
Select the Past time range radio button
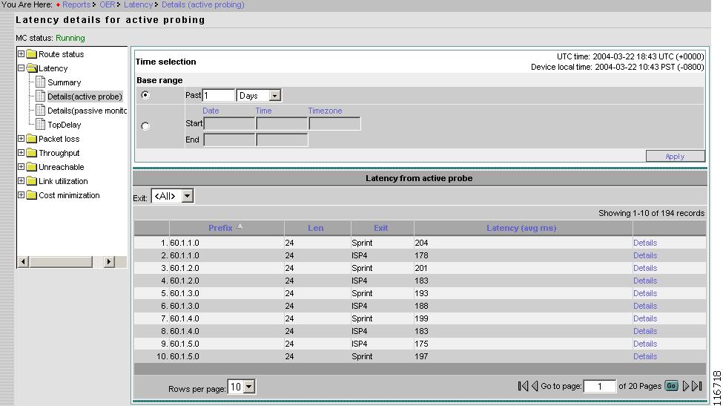tap(145, 95)
